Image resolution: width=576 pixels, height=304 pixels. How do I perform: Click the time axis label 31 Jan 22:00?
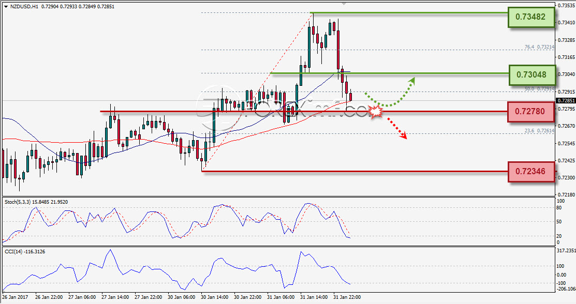[x=347, y=297]
